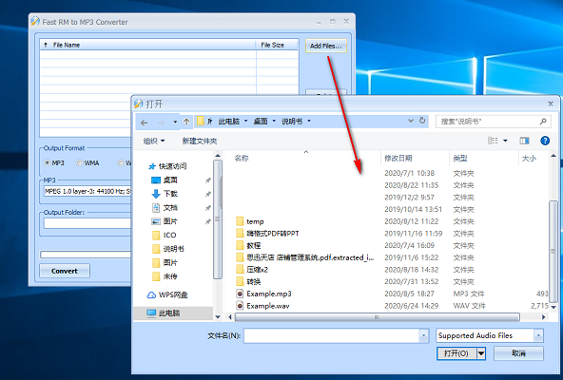The width and height of the screenshot is (563, 380).
Task: Click the Output Folder text field
Action: [x=87, y=223]
